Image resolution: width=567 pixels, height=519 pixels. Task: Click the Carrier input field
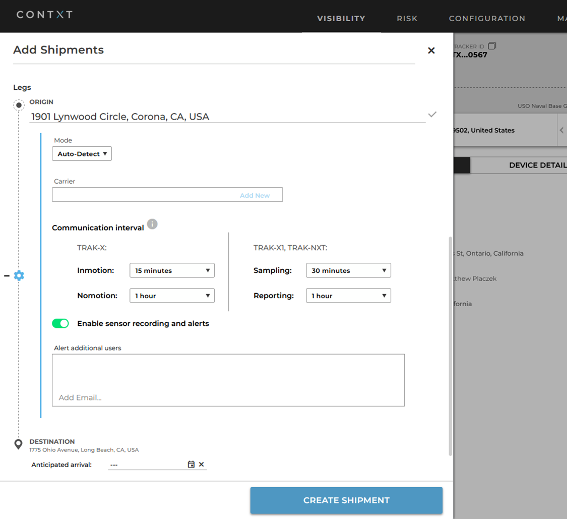coord(167,195)
